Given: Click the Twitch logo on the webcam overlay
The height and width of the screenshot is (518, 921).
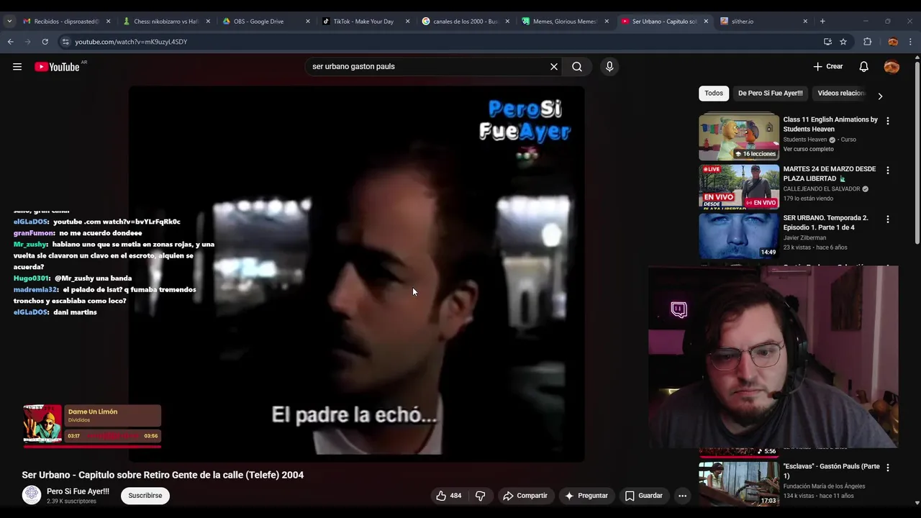Looking at the screenshot, I should pos(679,309).
